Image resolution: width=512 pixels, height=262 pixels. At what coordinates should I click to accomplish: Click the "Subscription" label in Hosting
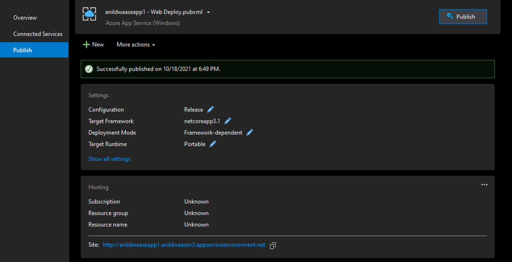(x=104, y=201)
